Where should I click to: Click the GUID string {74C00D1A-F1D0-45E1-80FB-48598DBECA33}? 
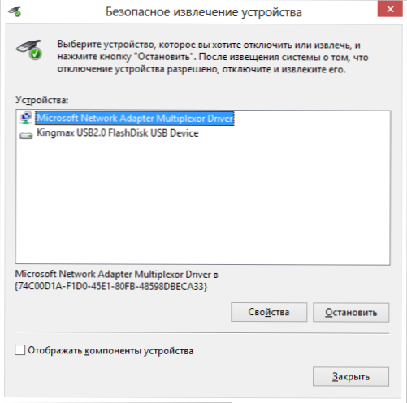111,286
